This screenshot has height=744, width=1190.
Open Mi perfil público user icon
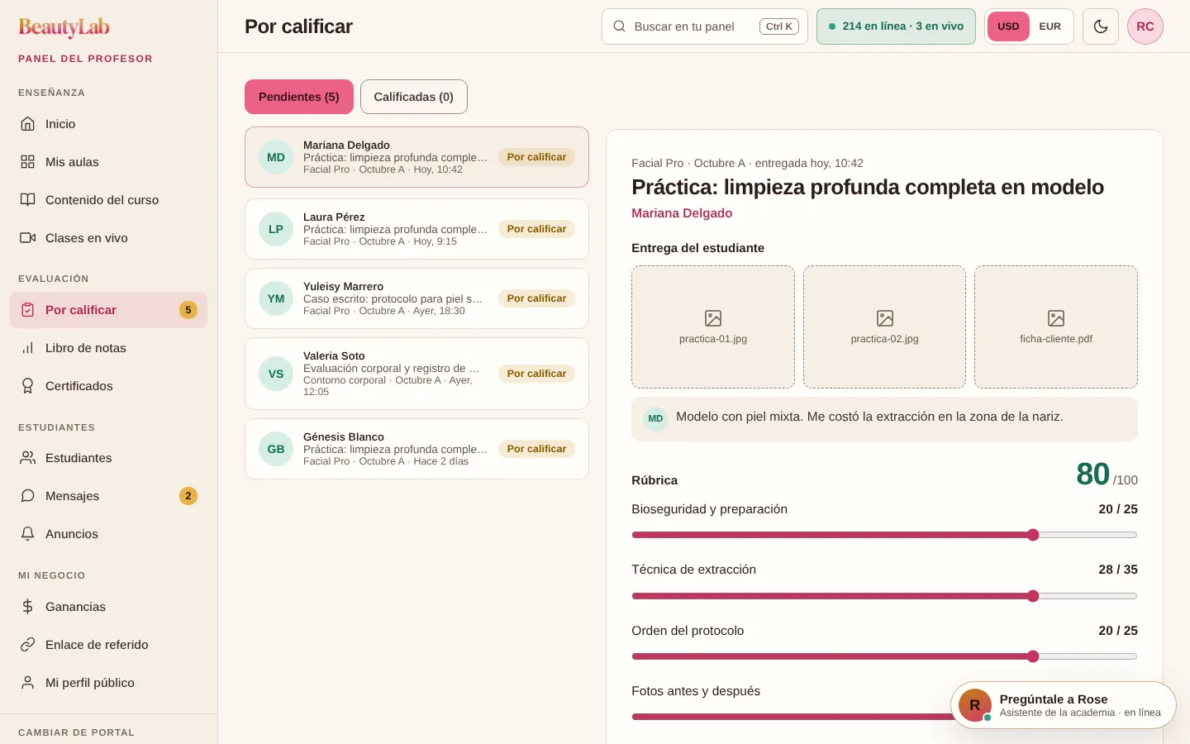tap(28, 683)
